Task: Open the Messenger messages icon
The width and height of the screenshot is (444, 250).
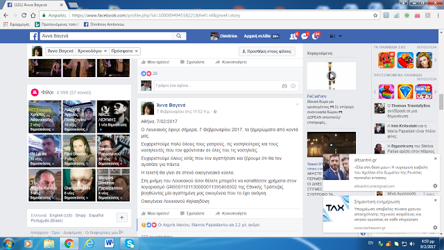Action: click(305, 36)
